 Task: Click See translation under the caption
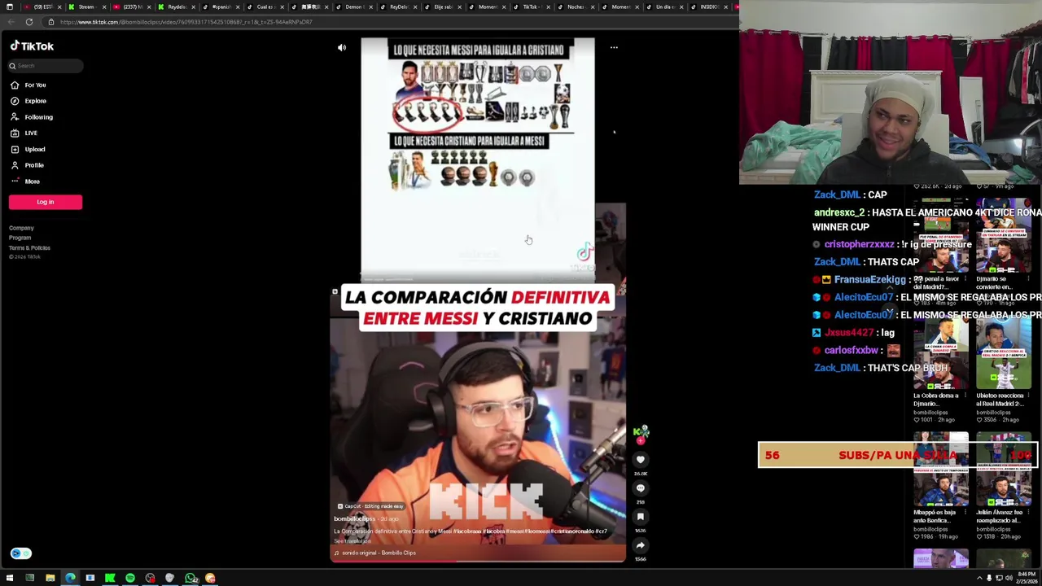(352, 540)
